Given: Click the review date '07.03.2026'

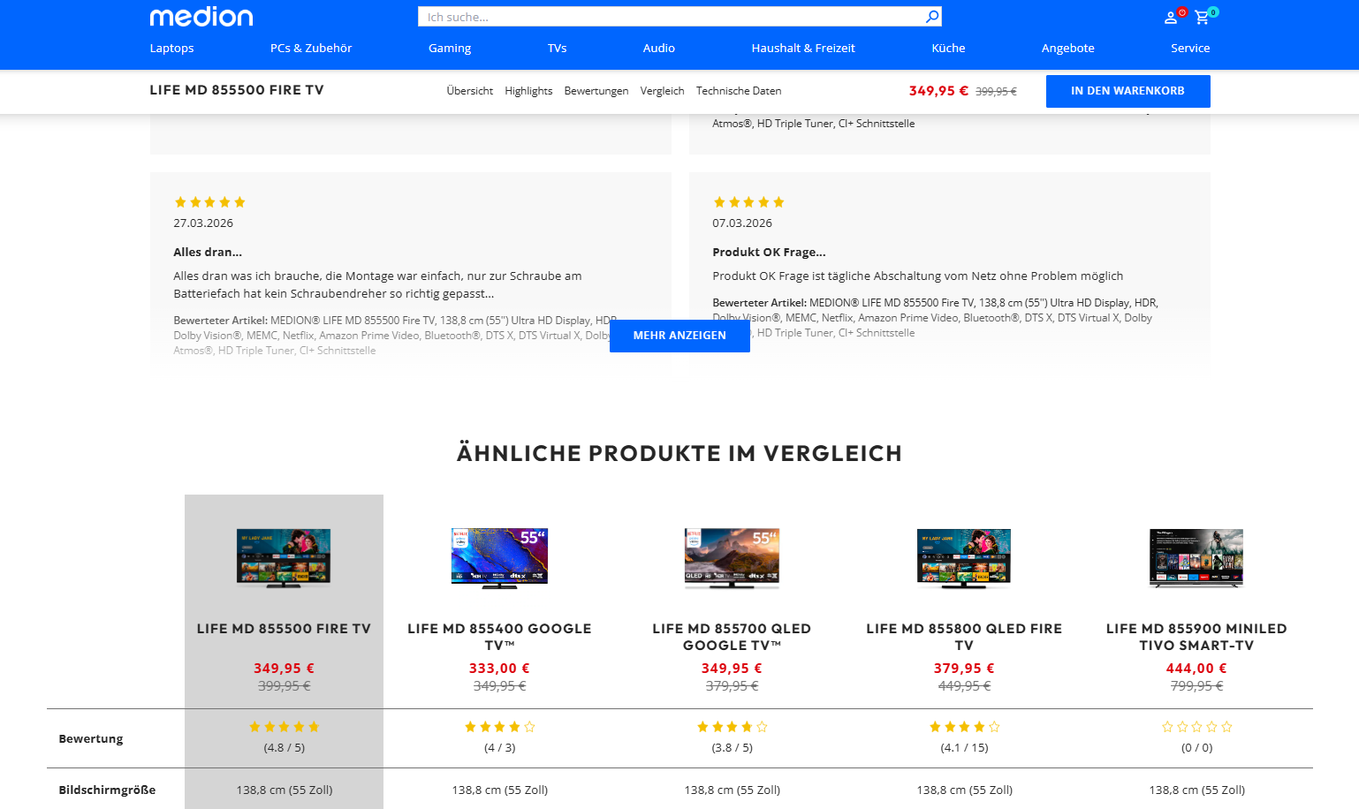Looking at the screenshot, I should point(742,223).
